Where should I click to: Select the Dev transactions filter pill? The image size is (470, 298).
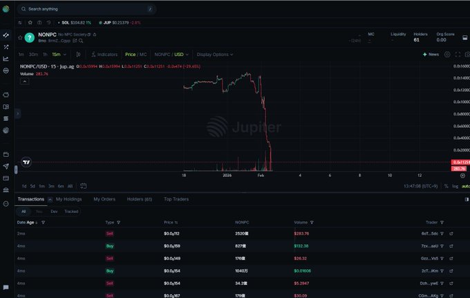click(54, 212)
